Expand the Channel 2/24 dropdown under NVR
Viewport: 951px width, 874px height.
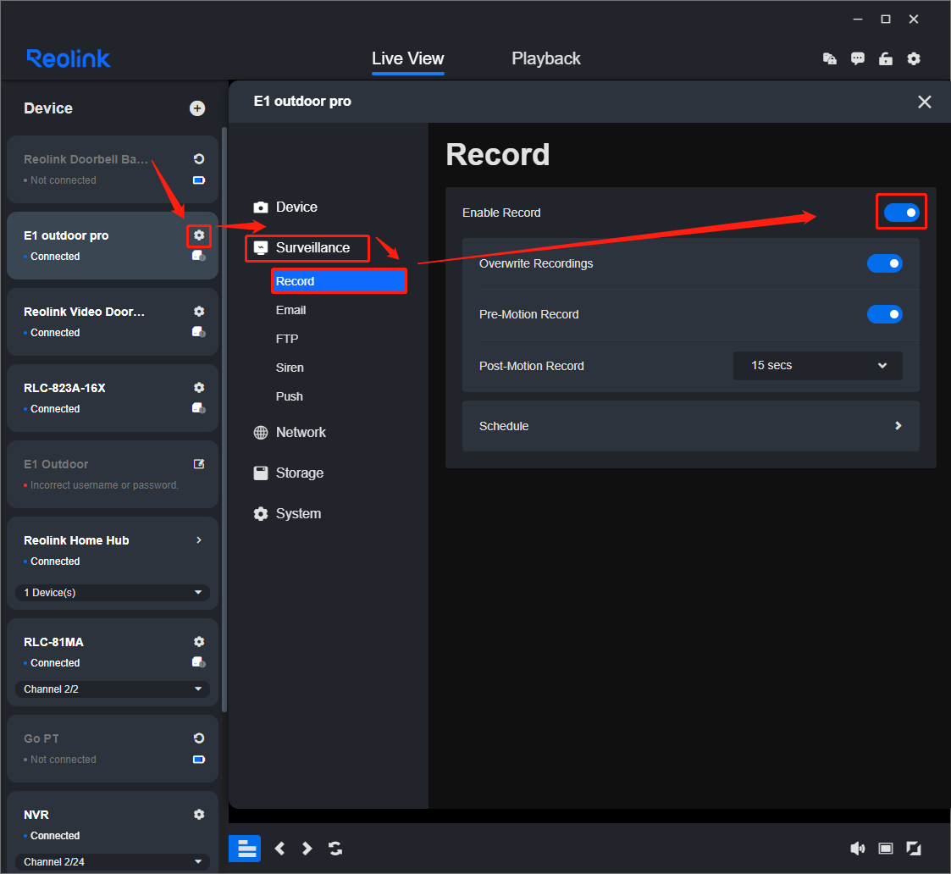(112, 861)
